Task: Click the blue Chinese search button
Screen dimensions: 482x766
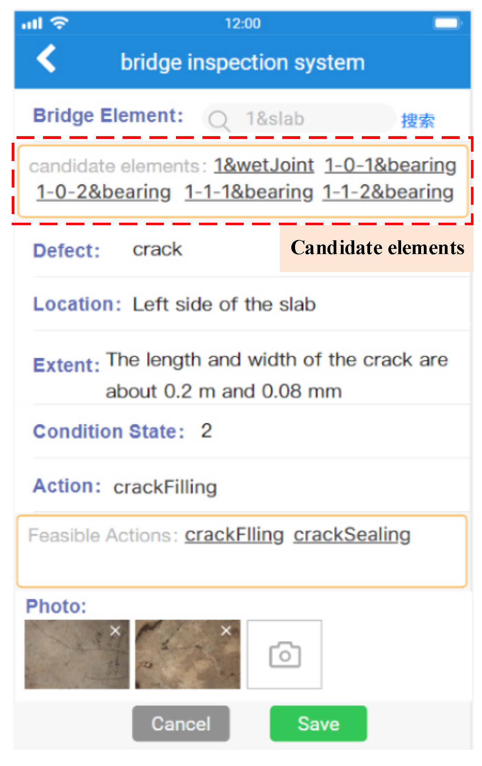Action: coord(418,121)
